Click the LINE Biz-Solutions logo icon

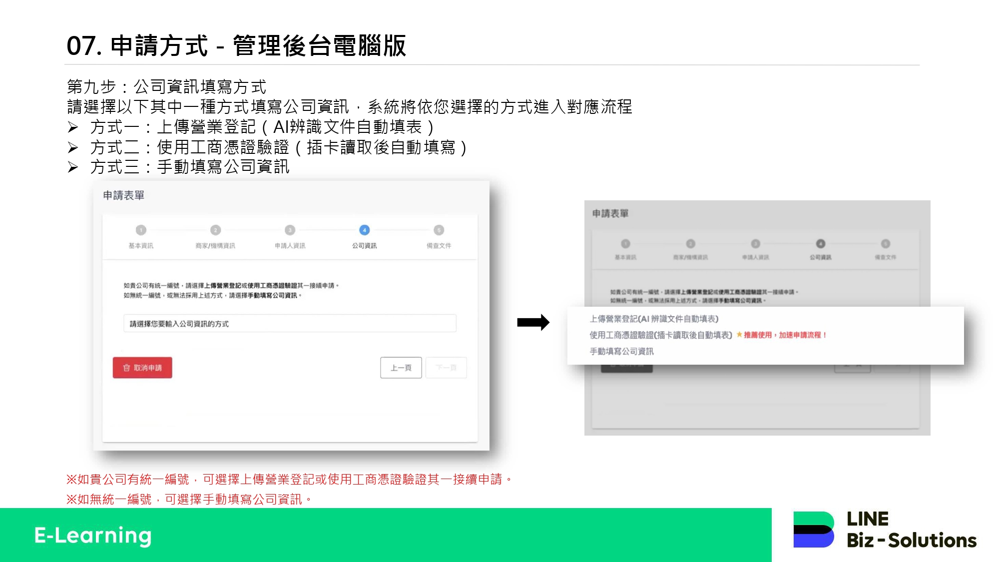814,530
